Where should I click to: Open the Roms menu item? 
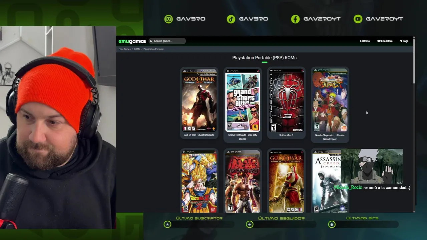pos(365,41)
